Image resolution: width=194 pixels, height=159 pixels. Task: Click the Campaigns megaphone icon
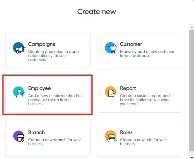click(19, 48)
